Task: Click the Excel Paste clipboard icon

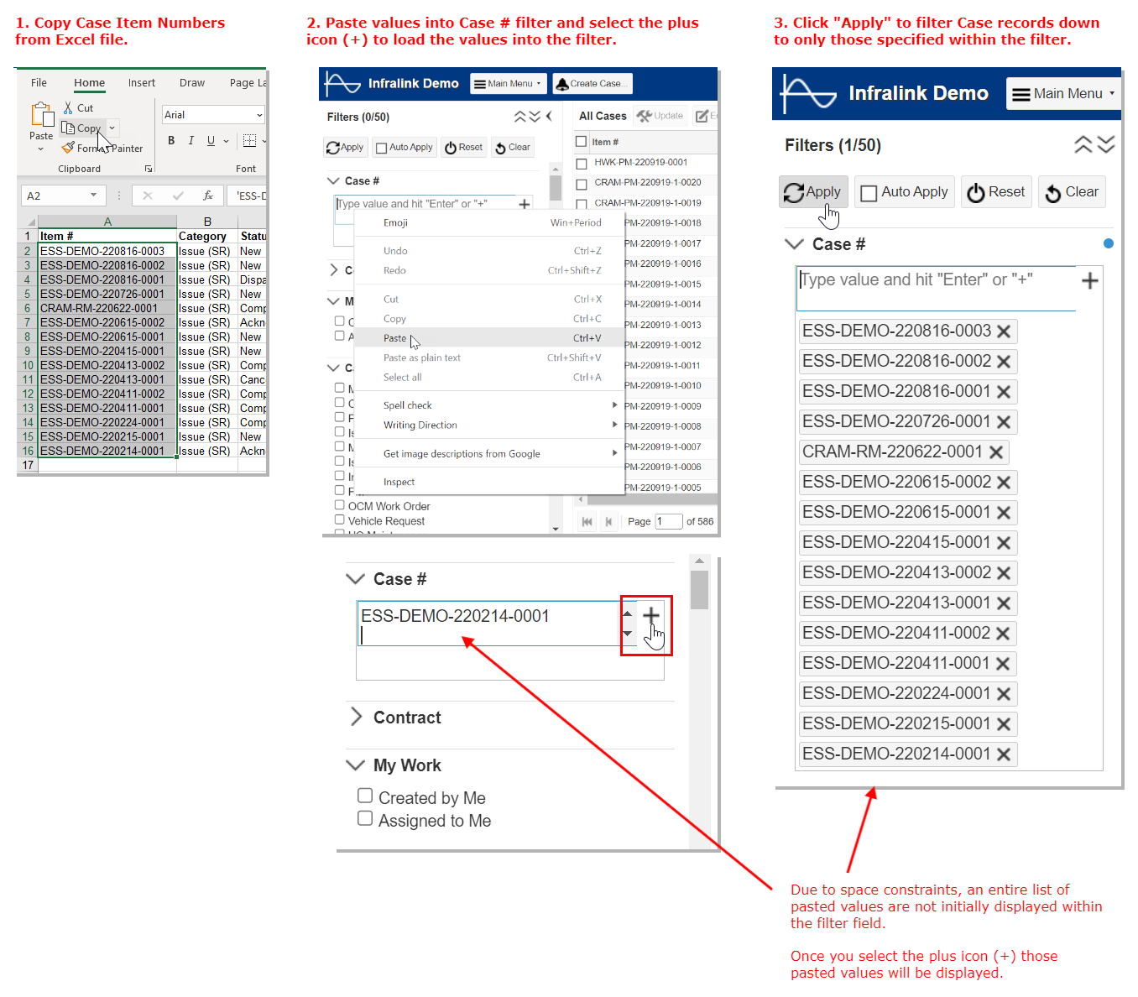Action: click(42, 115)
